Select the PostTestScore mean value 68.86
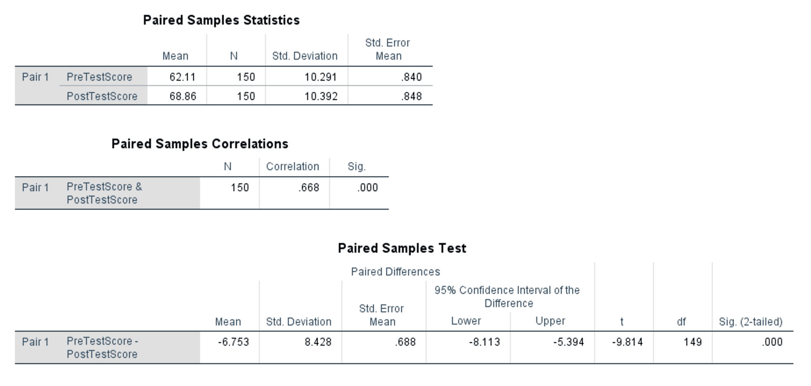This screenshot has width=811, height=386. click(183, 96)
